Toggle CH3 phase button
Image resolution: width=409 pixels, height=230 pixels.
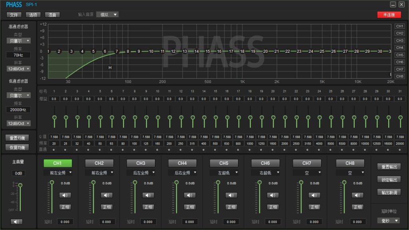click(148, 207)
